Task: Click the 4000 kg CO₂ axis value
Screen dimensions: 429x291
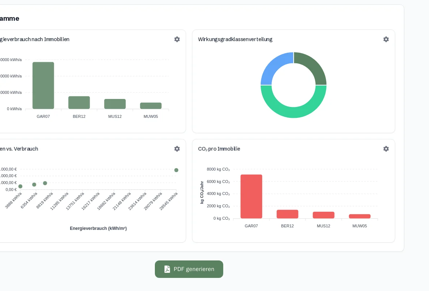Action: 218,194
